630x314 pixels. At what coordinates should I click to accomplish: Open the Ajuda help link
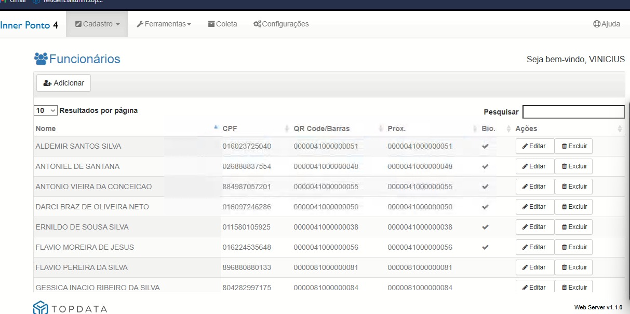[607, 24]
